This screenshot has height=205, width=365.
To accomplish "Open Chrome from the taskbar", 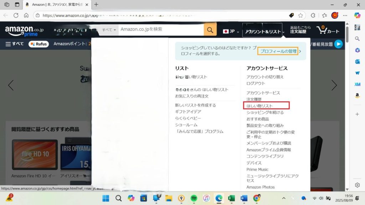I will 257,198.
